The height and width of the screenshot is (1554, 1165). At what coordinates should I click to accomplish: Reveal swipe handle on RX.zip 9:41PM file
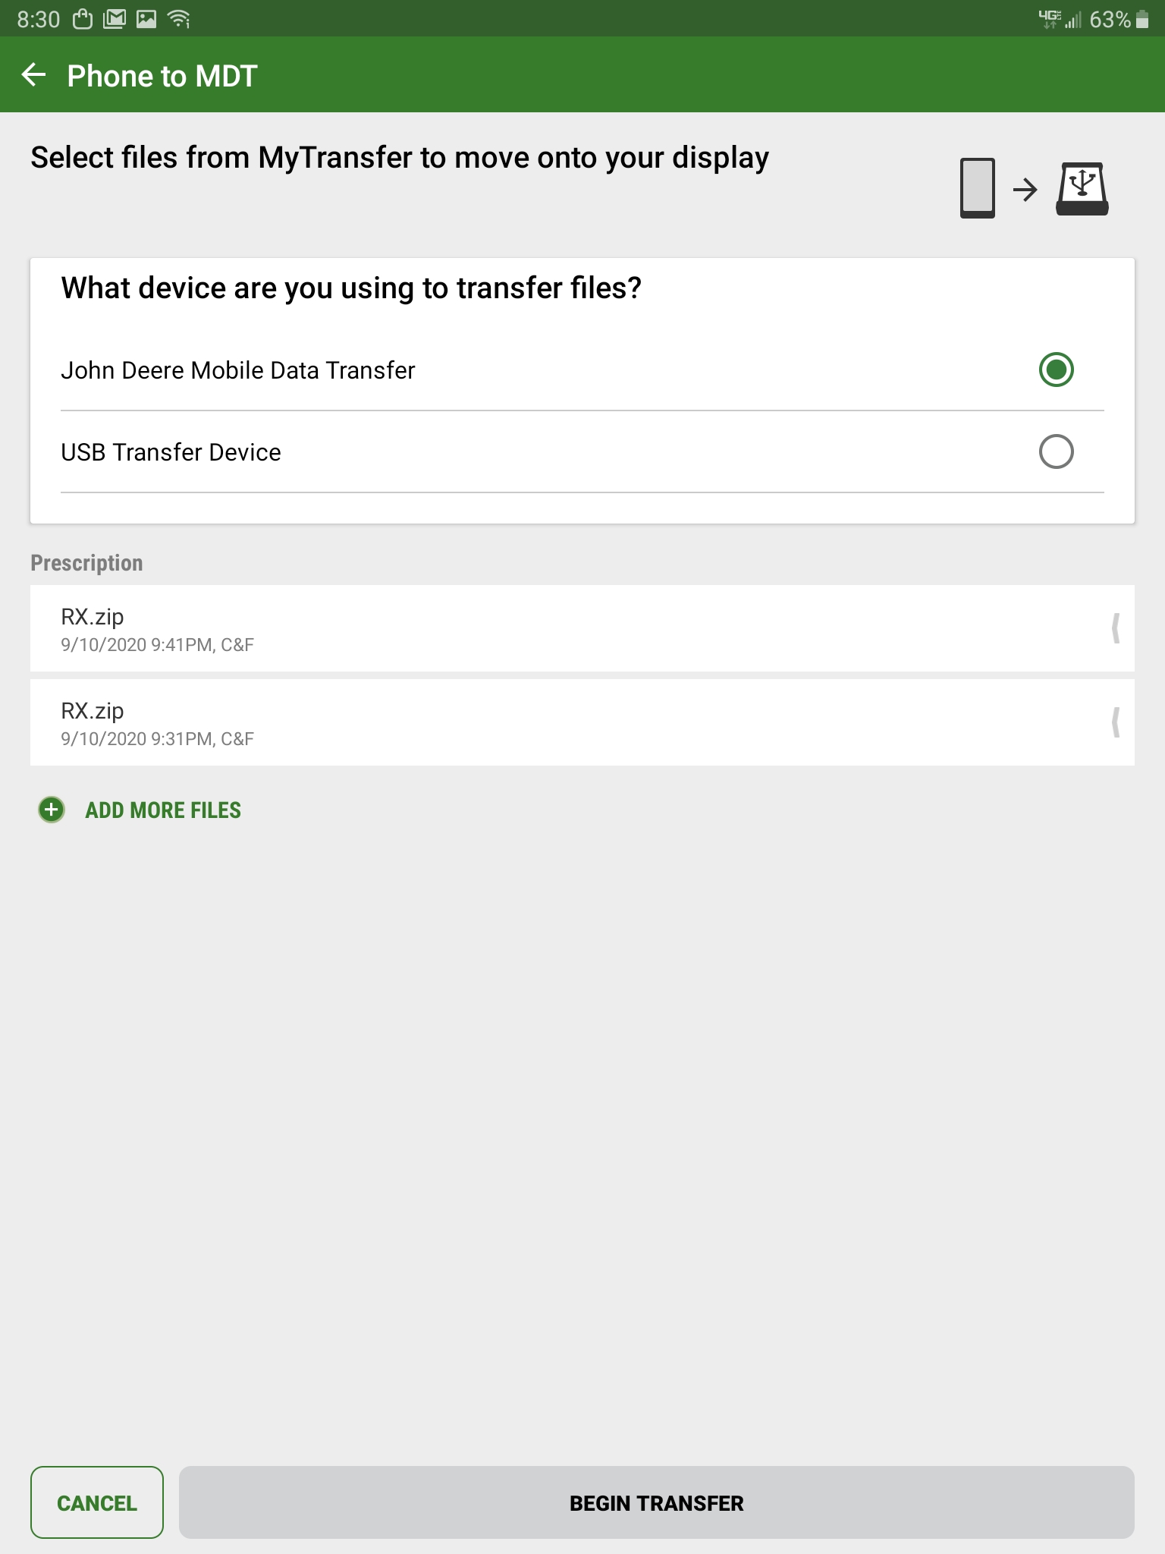(1116, 628)
